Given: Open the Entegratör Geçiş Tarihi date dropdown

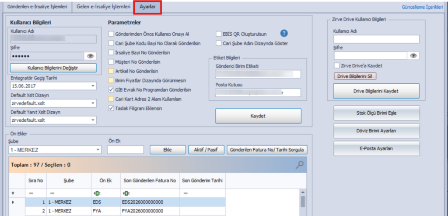Looking at the screenshot, I should pyautogui.click(x=93, y=86).
